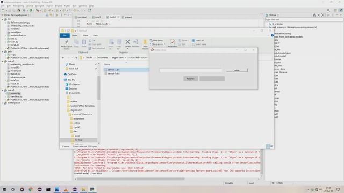Click OneDrive in Explorer navigation pane

[72, 75]
